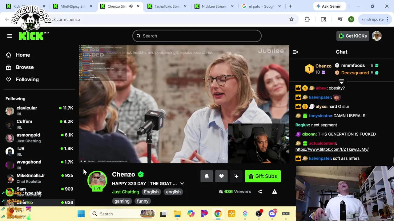The height and width of the screenshot is (221, 394).
Task: Pause the video with player control
Action: (81, 161)
